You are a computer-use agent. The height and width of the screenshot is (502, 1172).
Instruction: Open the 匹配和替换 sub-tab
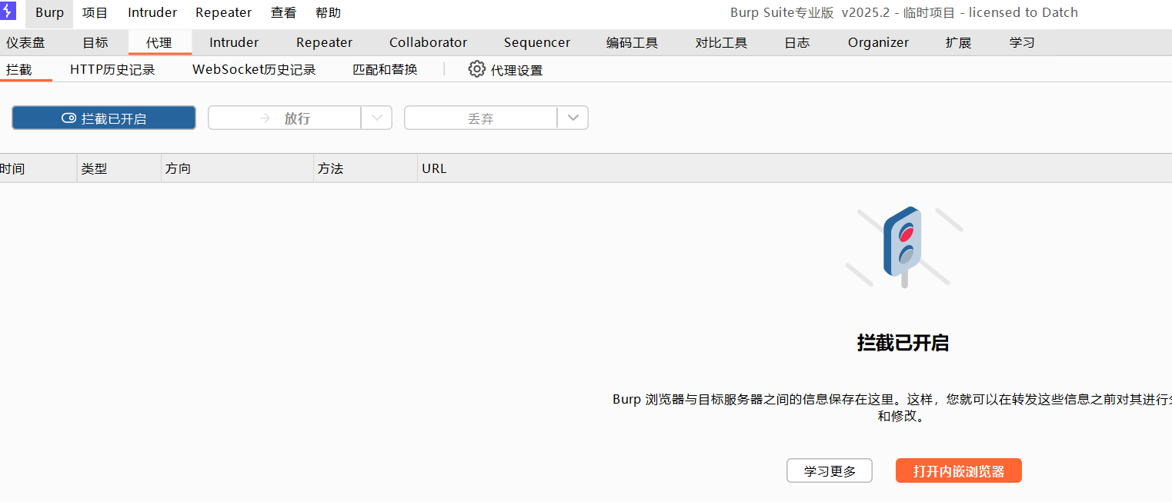385,70
